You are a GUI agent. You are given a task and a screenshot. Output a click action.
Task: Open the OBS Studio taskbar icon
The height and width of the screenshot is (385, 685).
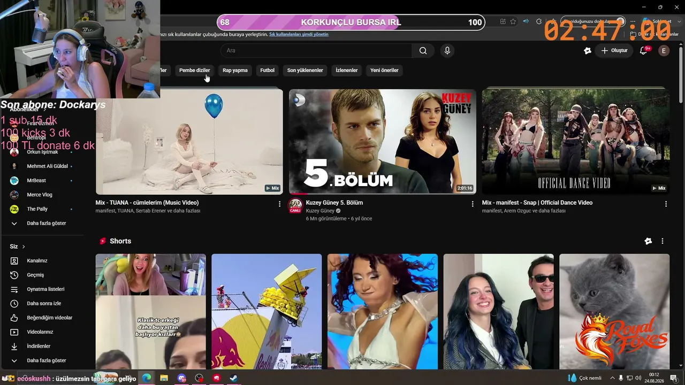tap(199, 378)
